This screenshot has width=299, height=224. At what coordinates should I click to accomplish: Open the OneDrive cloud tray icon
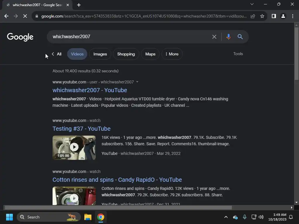tap(235, 217)
